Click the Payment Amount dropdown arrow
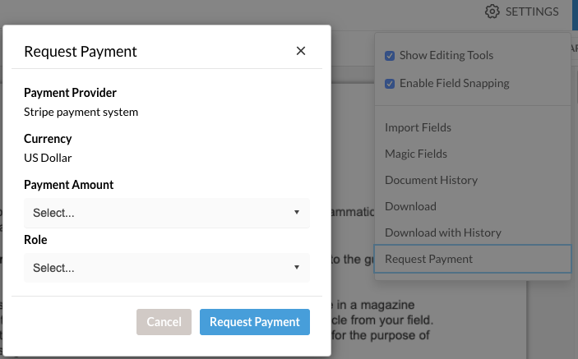Screen dimensions: 578x359 [x=296, y=213]
